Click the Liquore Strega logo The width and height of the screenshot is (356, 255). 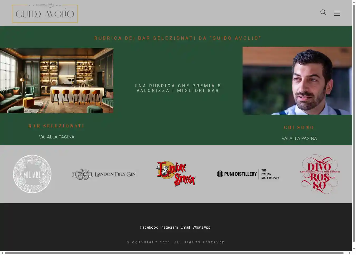[x=176, y=174]
